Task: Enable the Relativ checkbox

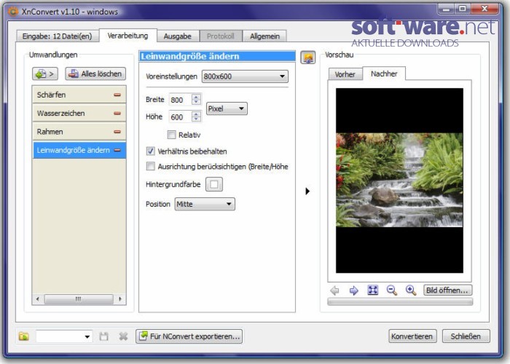Action: 171,135
